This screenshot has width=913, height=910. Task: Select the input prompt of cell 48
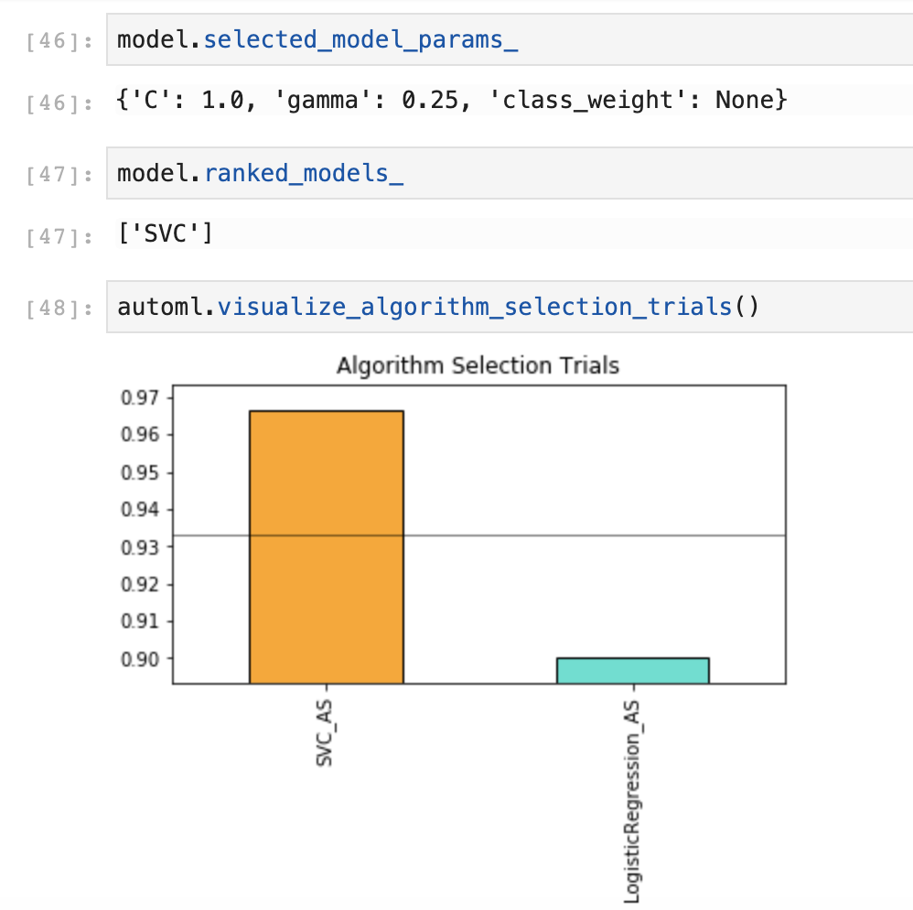point(58,308)
